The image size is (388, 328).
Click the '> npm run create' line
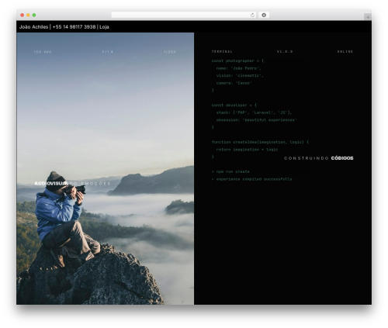[230, 172]
